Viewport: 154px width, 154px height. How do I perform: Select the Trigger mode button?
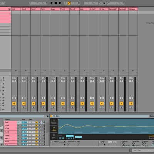point(70,136)
